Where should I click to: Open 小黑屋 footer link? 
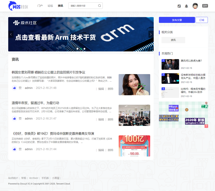point(56,178)
